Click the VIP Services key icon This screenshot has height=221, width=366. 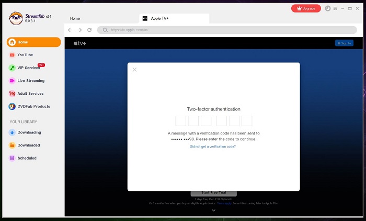click(12, 68)
